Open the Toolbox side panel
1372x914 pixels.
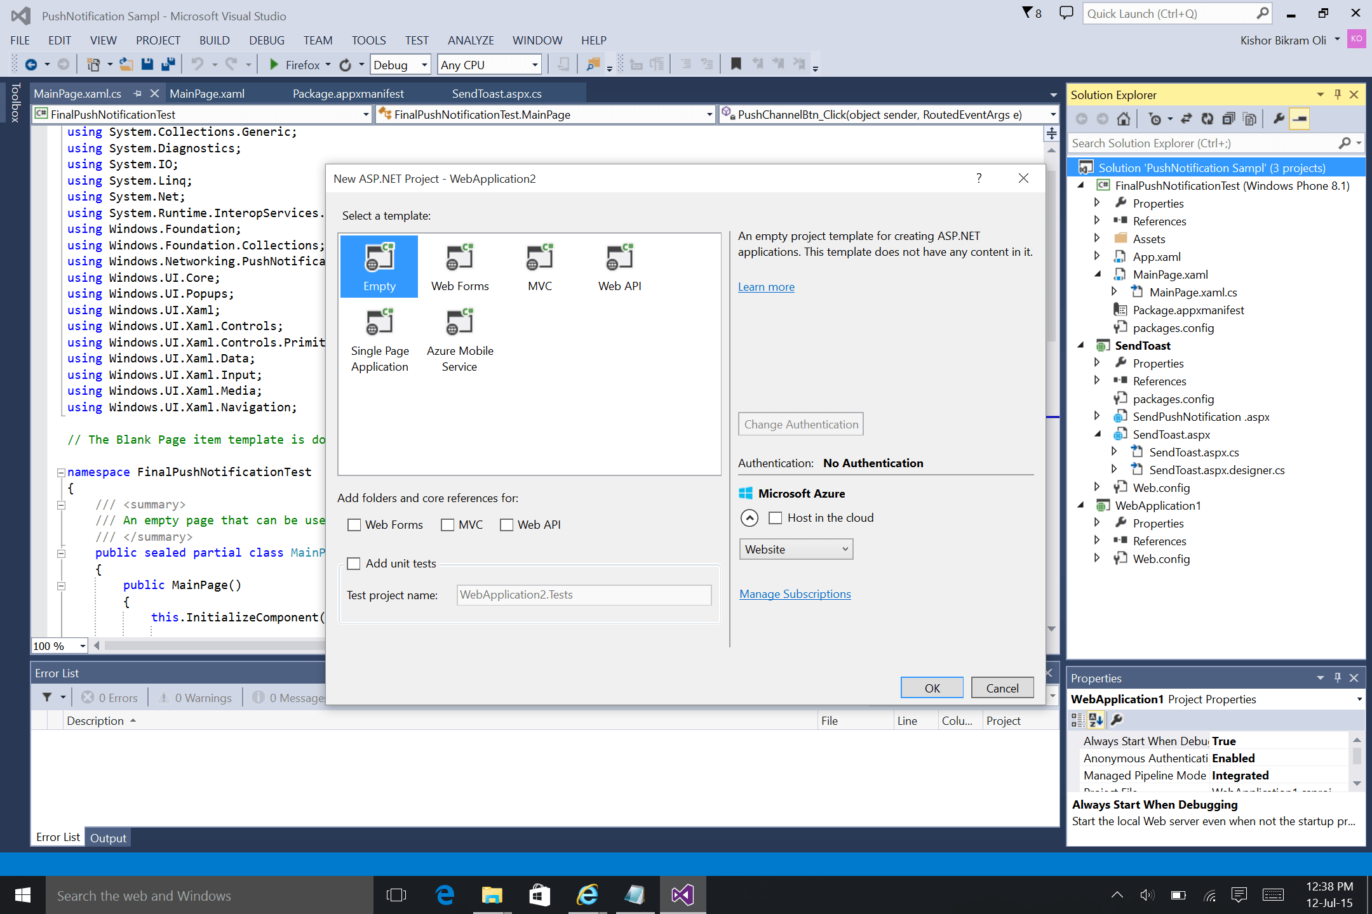tap(15, 102)
